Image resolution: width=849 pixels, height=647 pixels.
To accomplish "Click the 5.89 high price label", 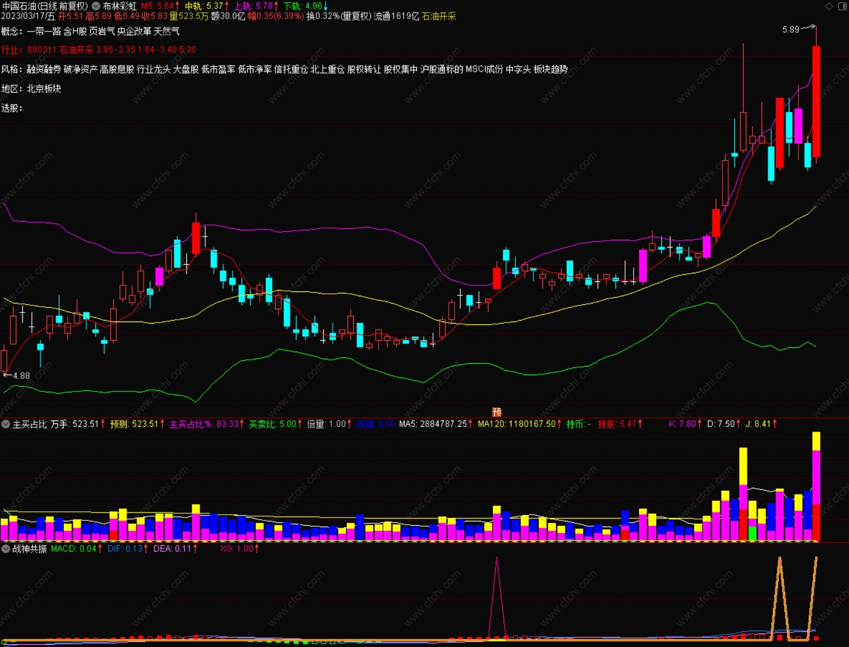I will [791, 30].
